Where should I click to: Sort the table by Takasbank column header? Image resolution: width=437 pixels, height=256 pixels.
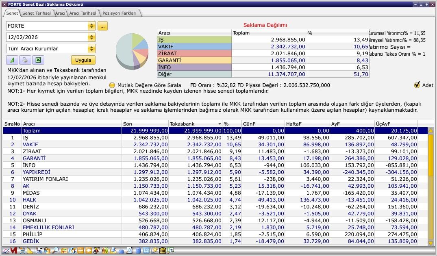point(195,124)
